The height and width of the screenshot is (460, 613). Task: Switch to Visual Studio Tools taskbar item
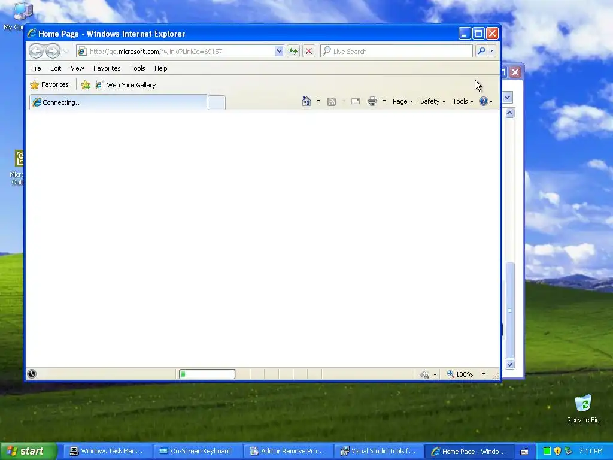coord(378,451)
